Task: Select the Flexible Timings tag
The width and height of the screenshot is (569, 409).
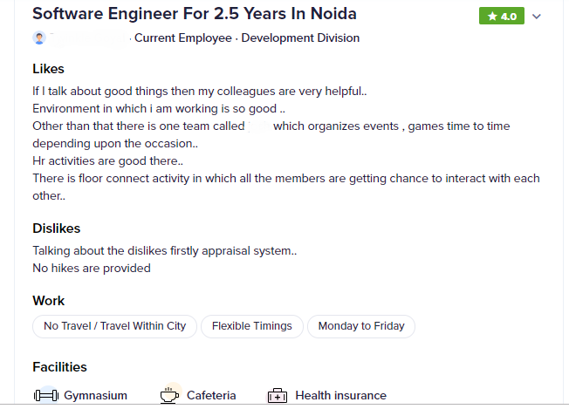Action: [x=252, y=326]
